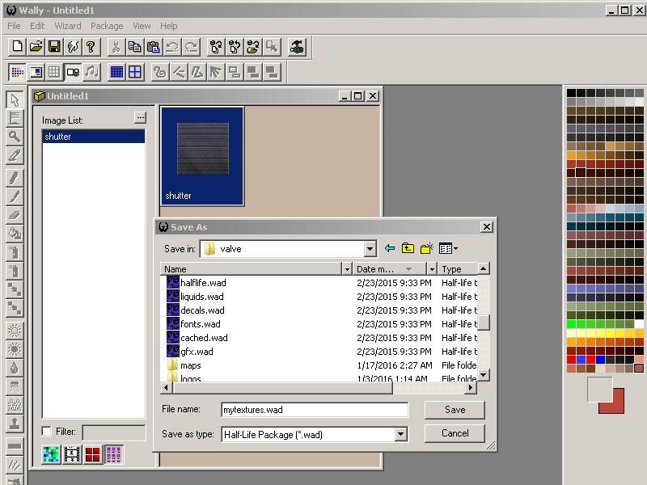Enable the Filter checkbox
The image size is (647, 485).
(x=47, y=432)
